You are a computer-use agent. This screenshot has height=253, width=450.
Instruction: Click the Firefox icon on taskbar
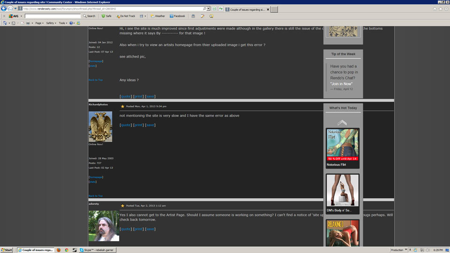click(x=59, y=250)
